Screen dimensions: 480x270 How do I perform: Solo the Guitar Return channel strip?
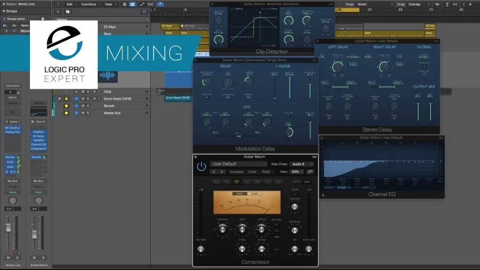43,258
